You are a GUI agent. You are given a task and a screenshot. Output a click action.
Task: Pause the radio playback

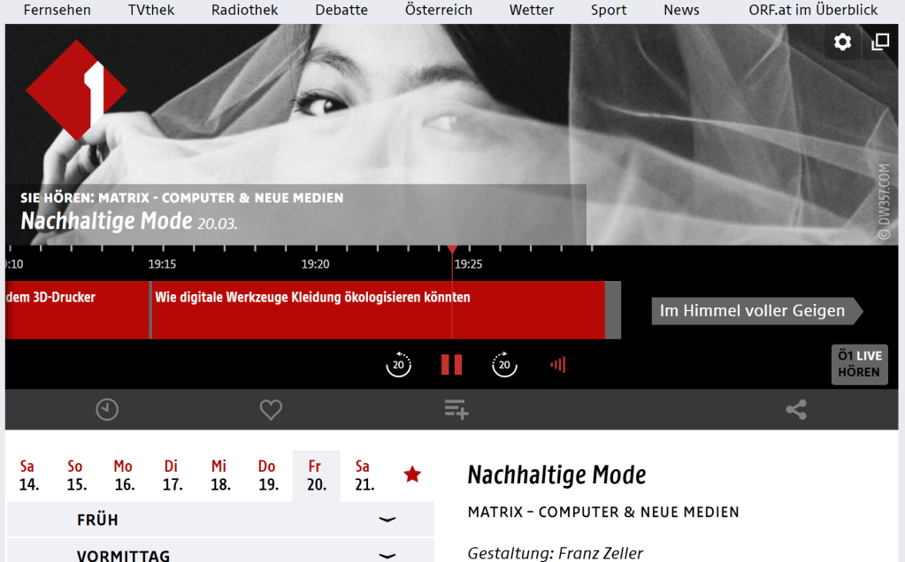[452, 364]
